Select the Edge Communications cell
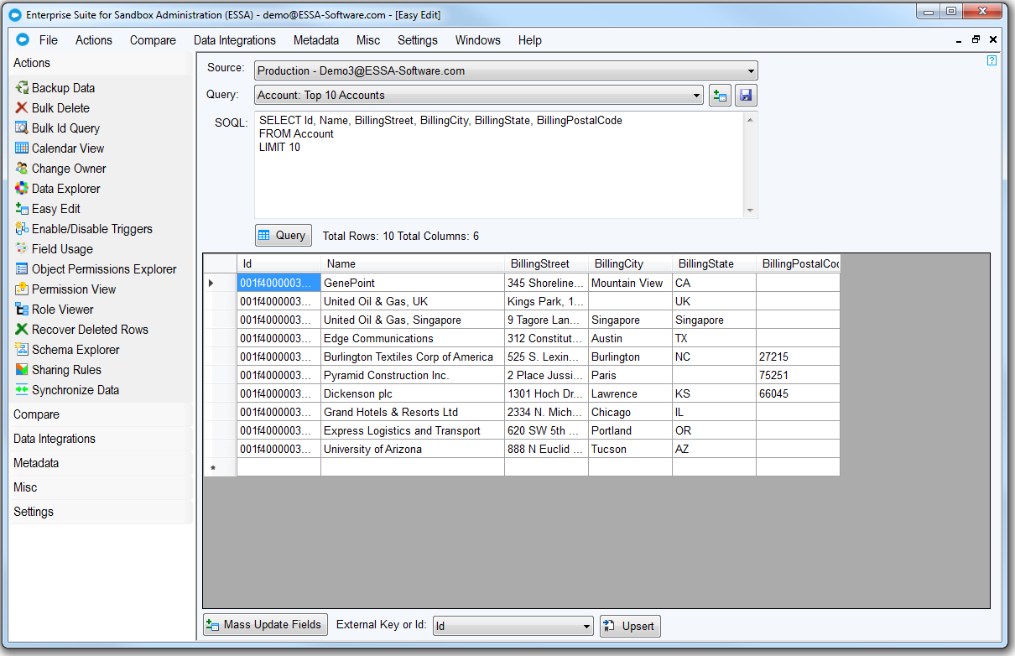This screenshot has width=1015, height=656. click(x=413, y=338)
